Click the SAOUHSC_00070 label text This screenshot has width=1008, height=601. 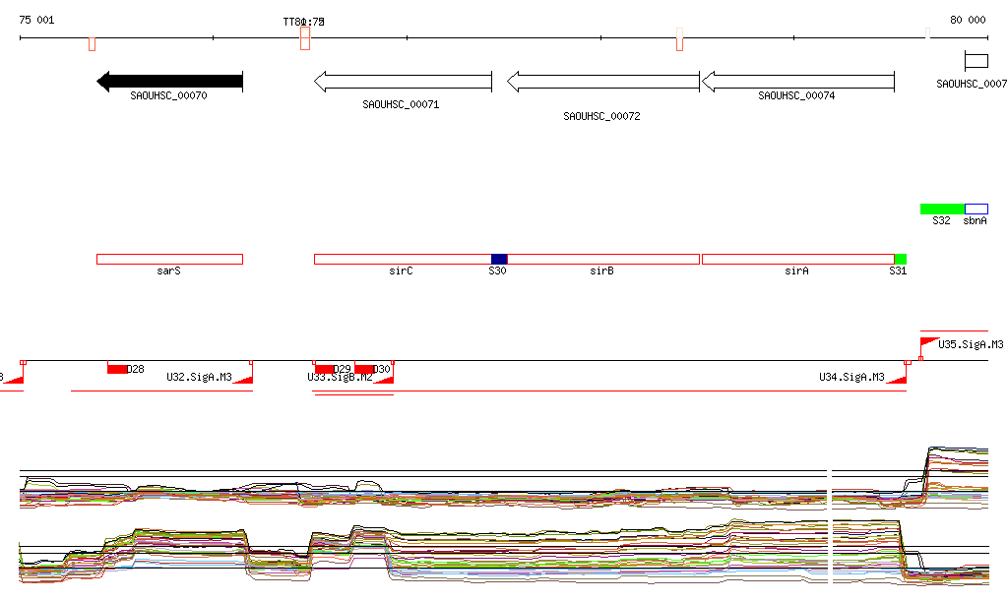pos(168,95)
